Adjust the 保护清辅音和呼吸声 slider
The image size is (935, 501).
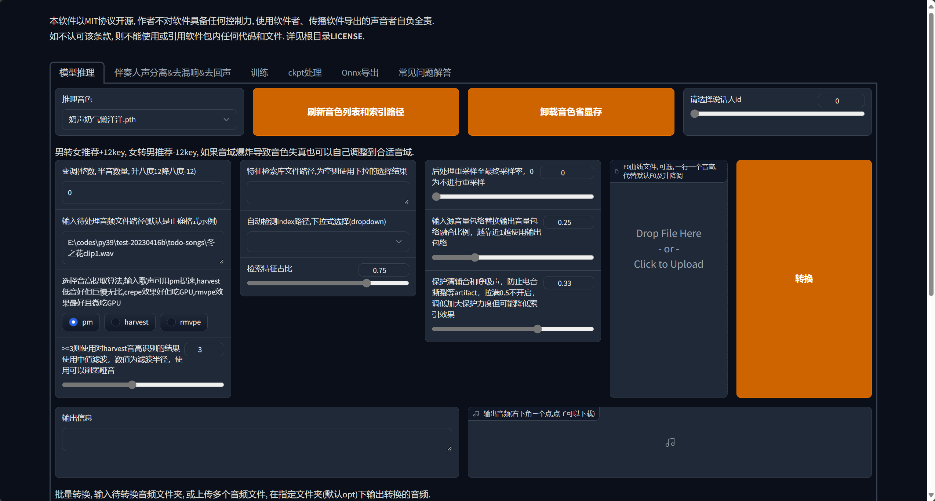pos(513,329)
